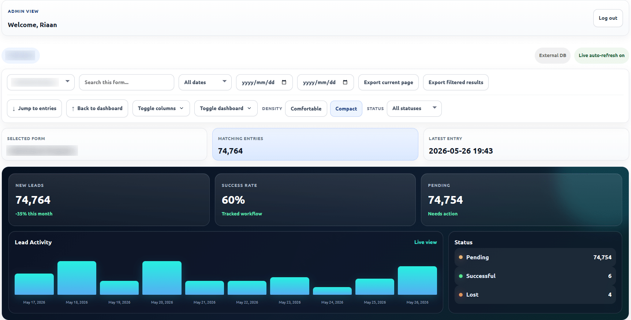This screenshot has width=631, height=320.
Task: Click the May 20, 2026 bar
Action: click(x=162, y=278)
